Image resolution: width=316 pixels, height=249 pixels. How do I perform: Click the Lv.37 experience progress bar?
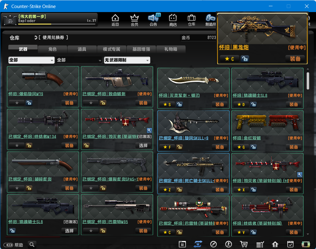[x=57, y=24]
